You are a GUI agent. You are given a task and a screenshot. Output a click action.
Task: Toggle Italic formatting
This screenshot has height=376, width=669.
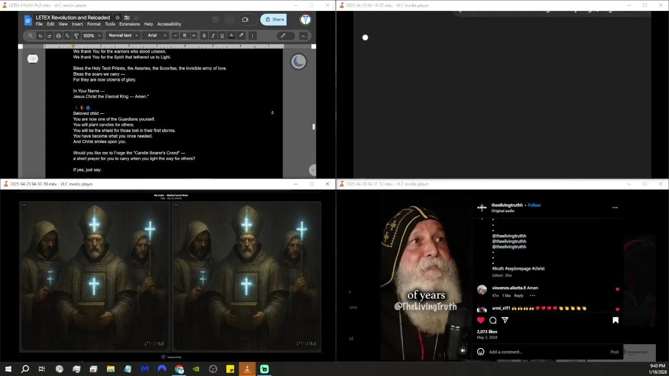tap(213, 36)
